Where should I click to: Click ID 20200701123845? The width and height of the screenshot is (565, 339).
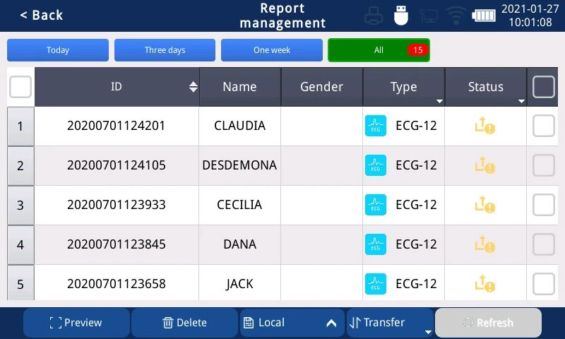point(116,244)
